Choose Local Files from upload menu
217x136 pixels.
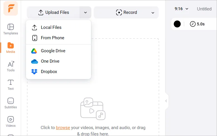59,27
